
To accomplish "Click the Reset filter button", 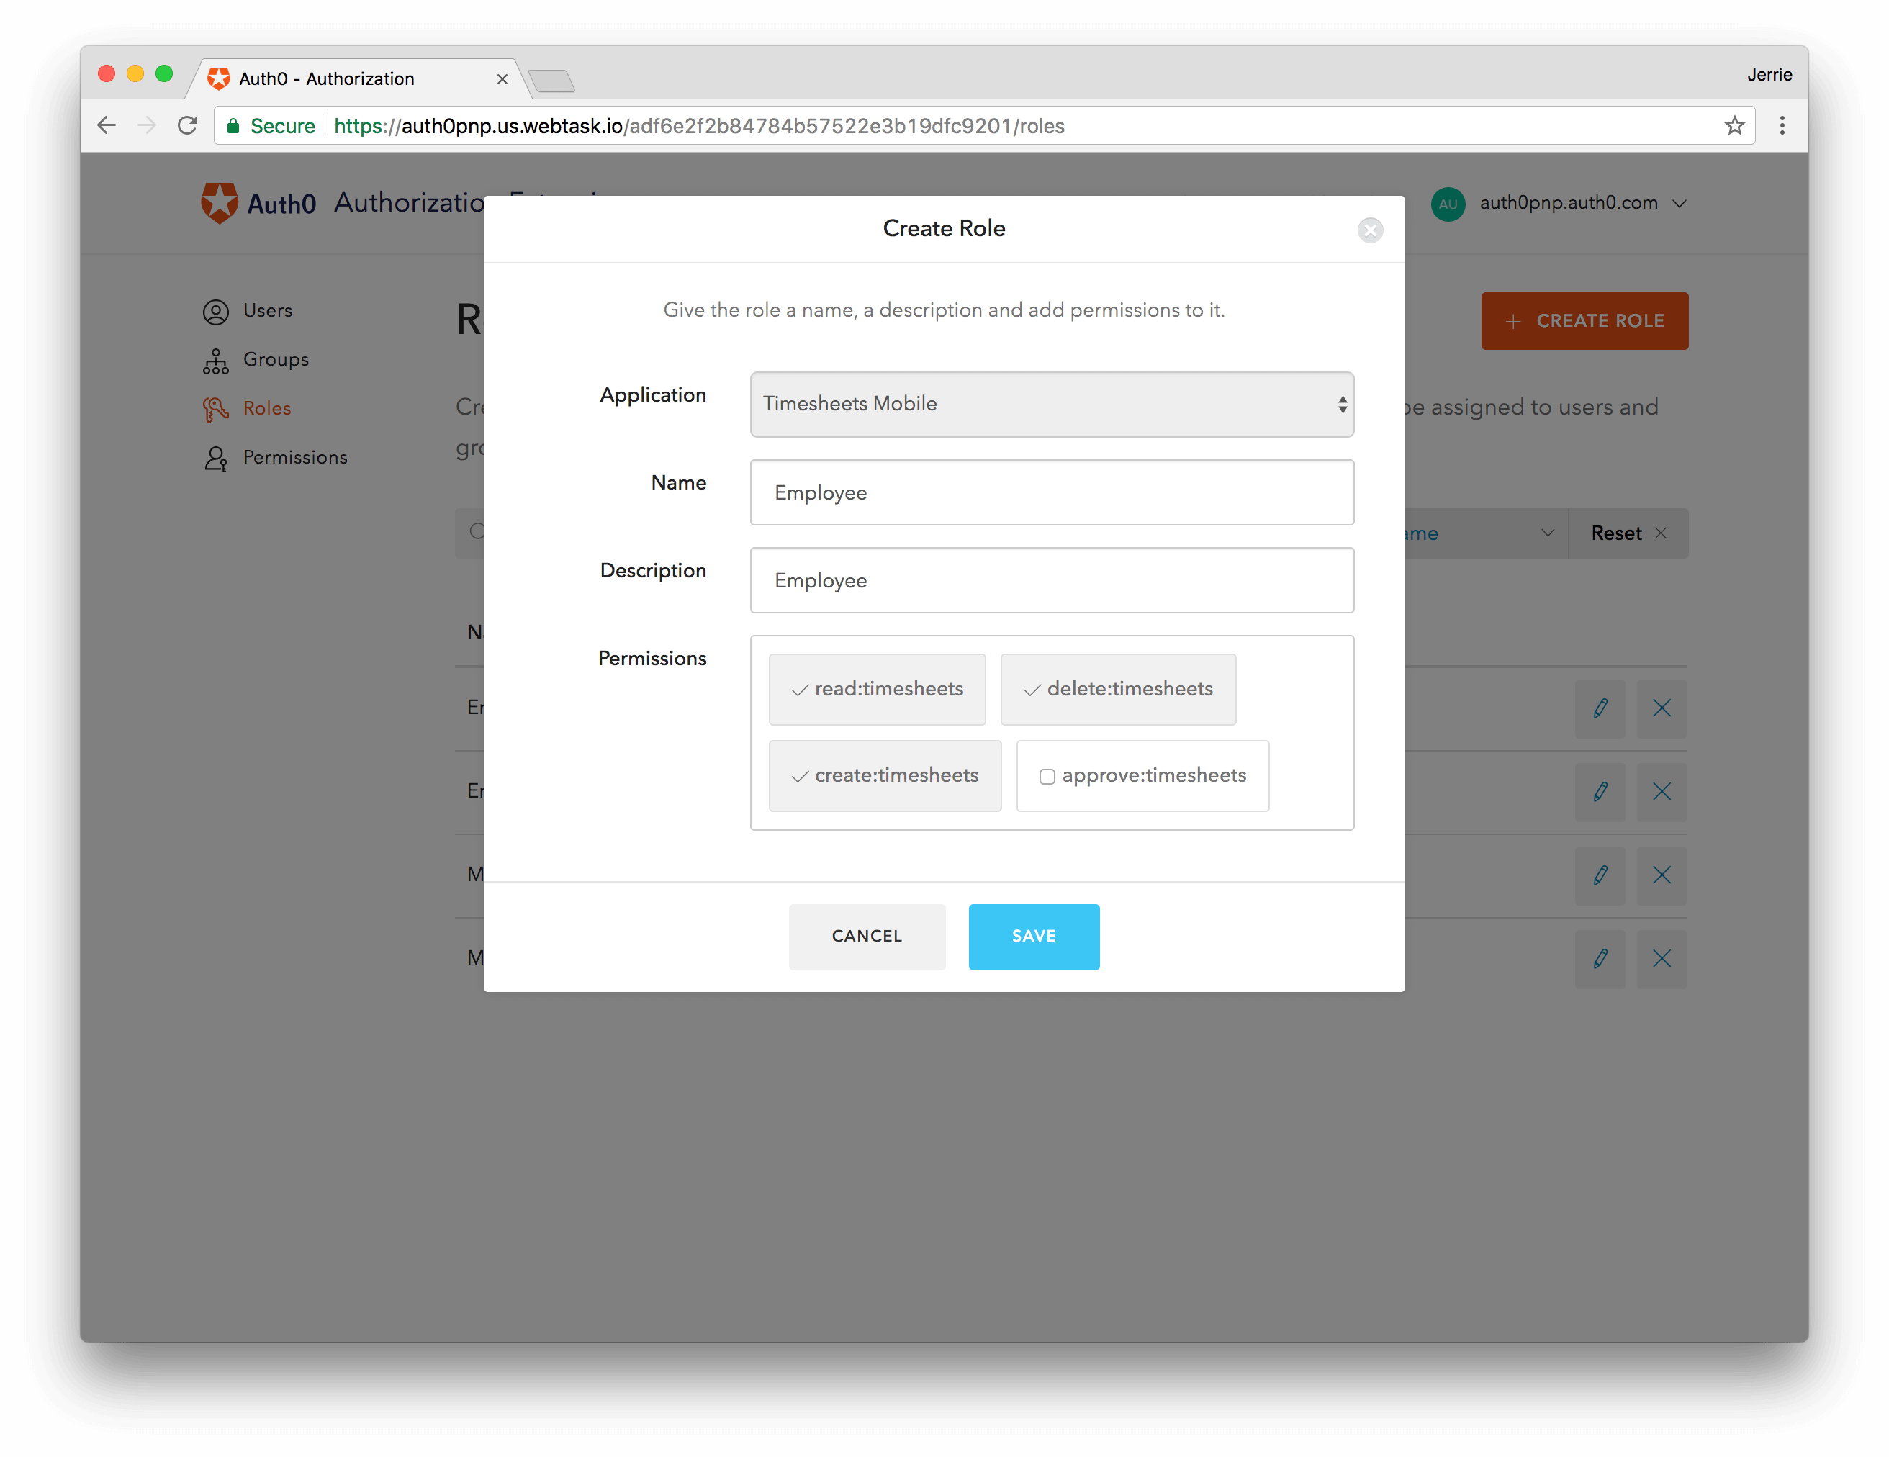I will 1627,533.
